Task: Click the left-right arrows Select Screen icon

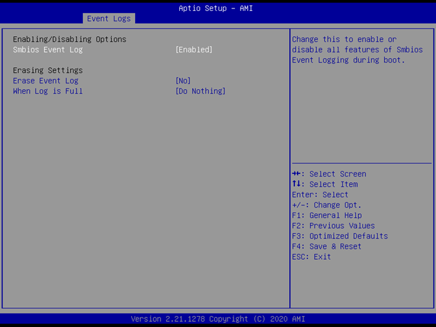Action: (x=297, y=174)
